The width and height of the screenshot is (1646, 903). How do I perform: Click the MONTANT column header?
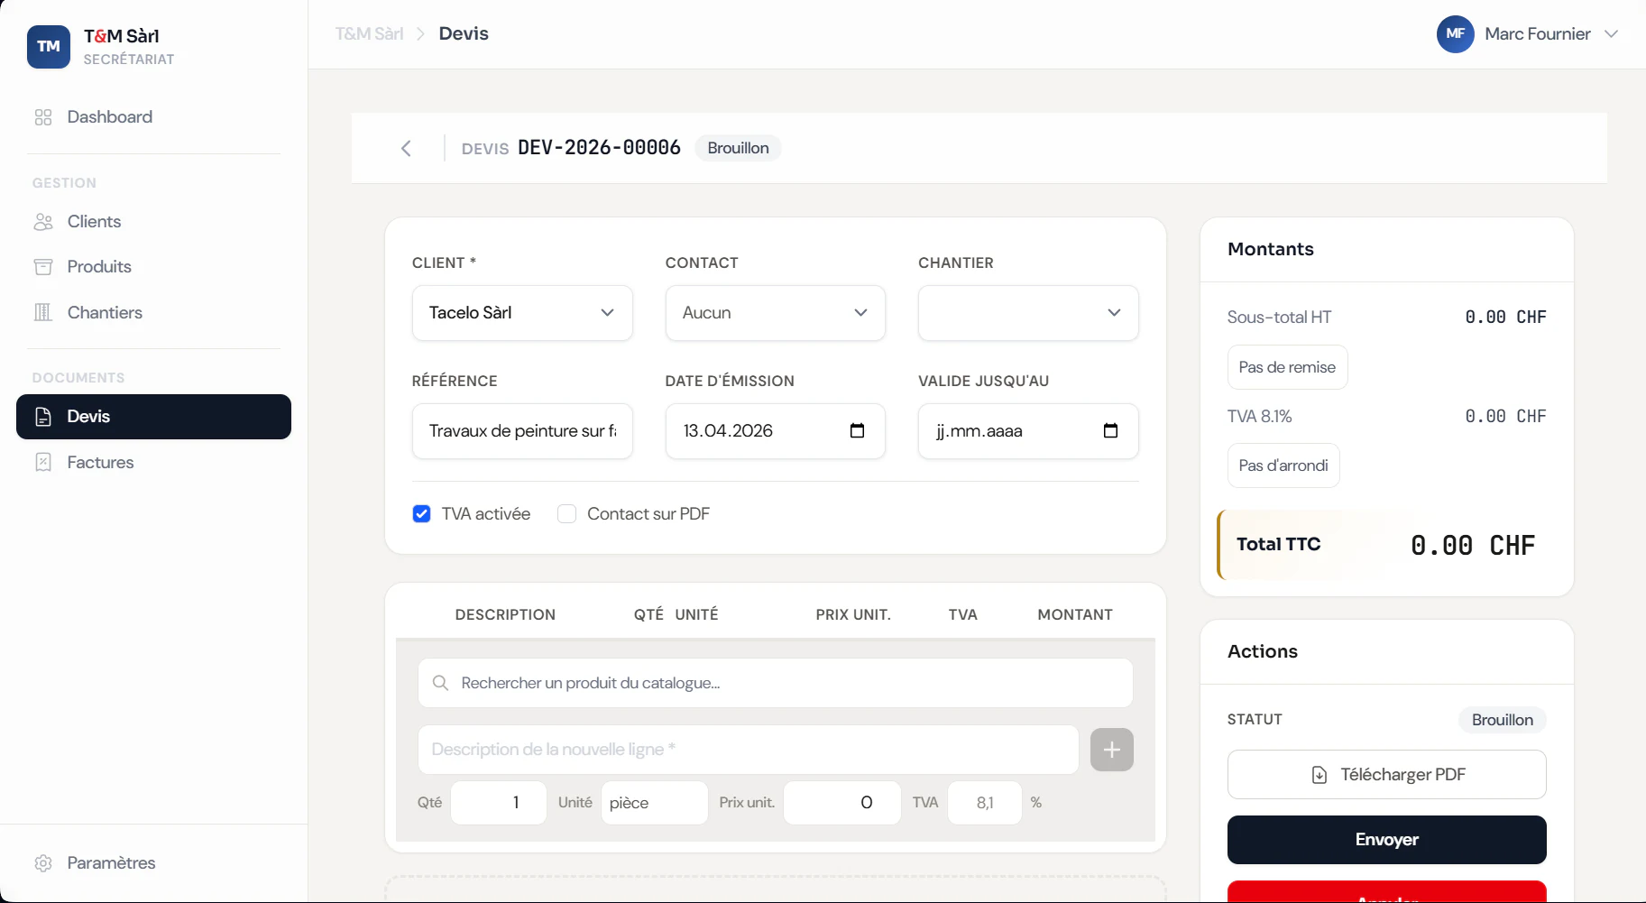click(x=1075, y=615)
